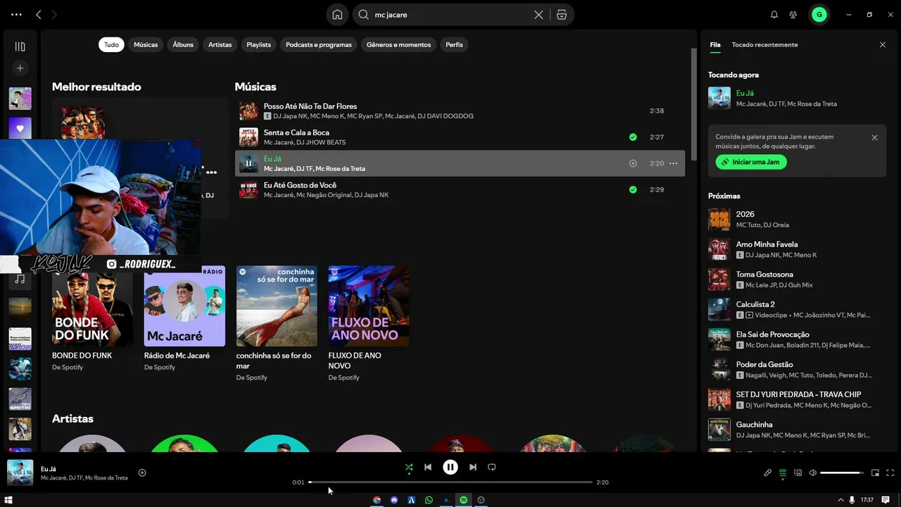
Task: Open Chrome from the taskbar
Action: point(377,500)
